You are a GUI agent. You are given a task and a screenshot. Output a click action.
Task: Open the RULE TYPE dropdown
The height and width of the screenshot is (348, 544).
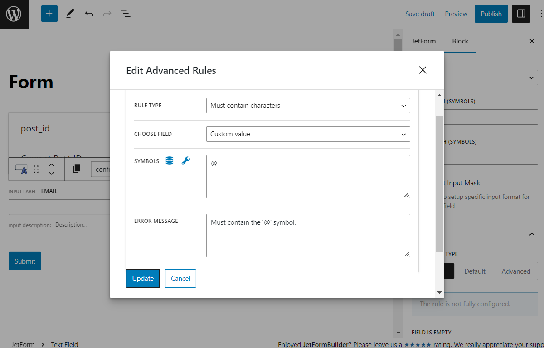pos(308,106)
